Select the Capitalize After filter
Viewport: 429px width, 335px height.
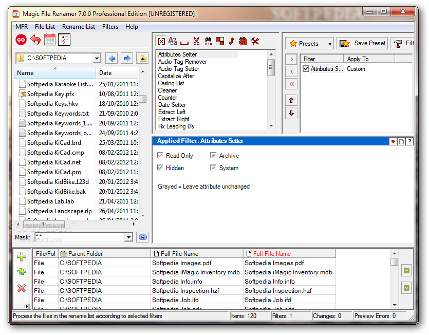(x=176, y=76)
